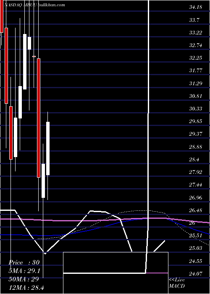Click the 12MA : 28.4 readout
Screen dimensions: 210x294
pos(26,287)
